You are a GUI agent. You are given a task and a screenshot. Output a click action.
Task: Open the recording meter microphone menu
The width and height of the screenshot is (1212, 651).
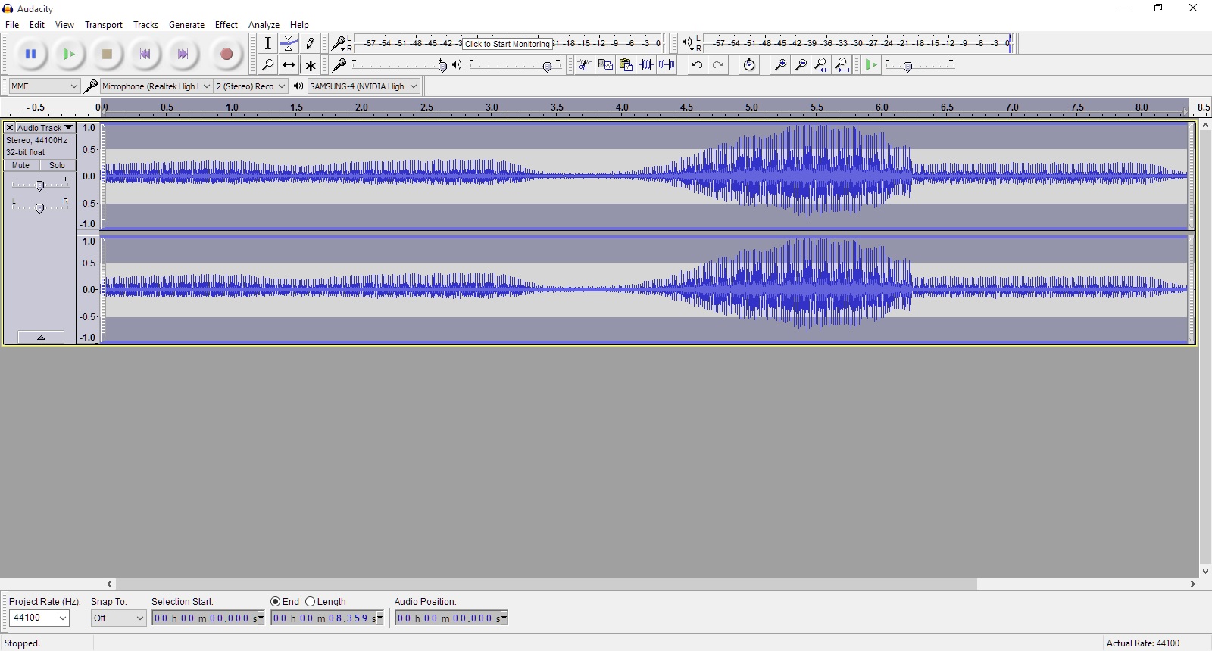click(340, 43)
